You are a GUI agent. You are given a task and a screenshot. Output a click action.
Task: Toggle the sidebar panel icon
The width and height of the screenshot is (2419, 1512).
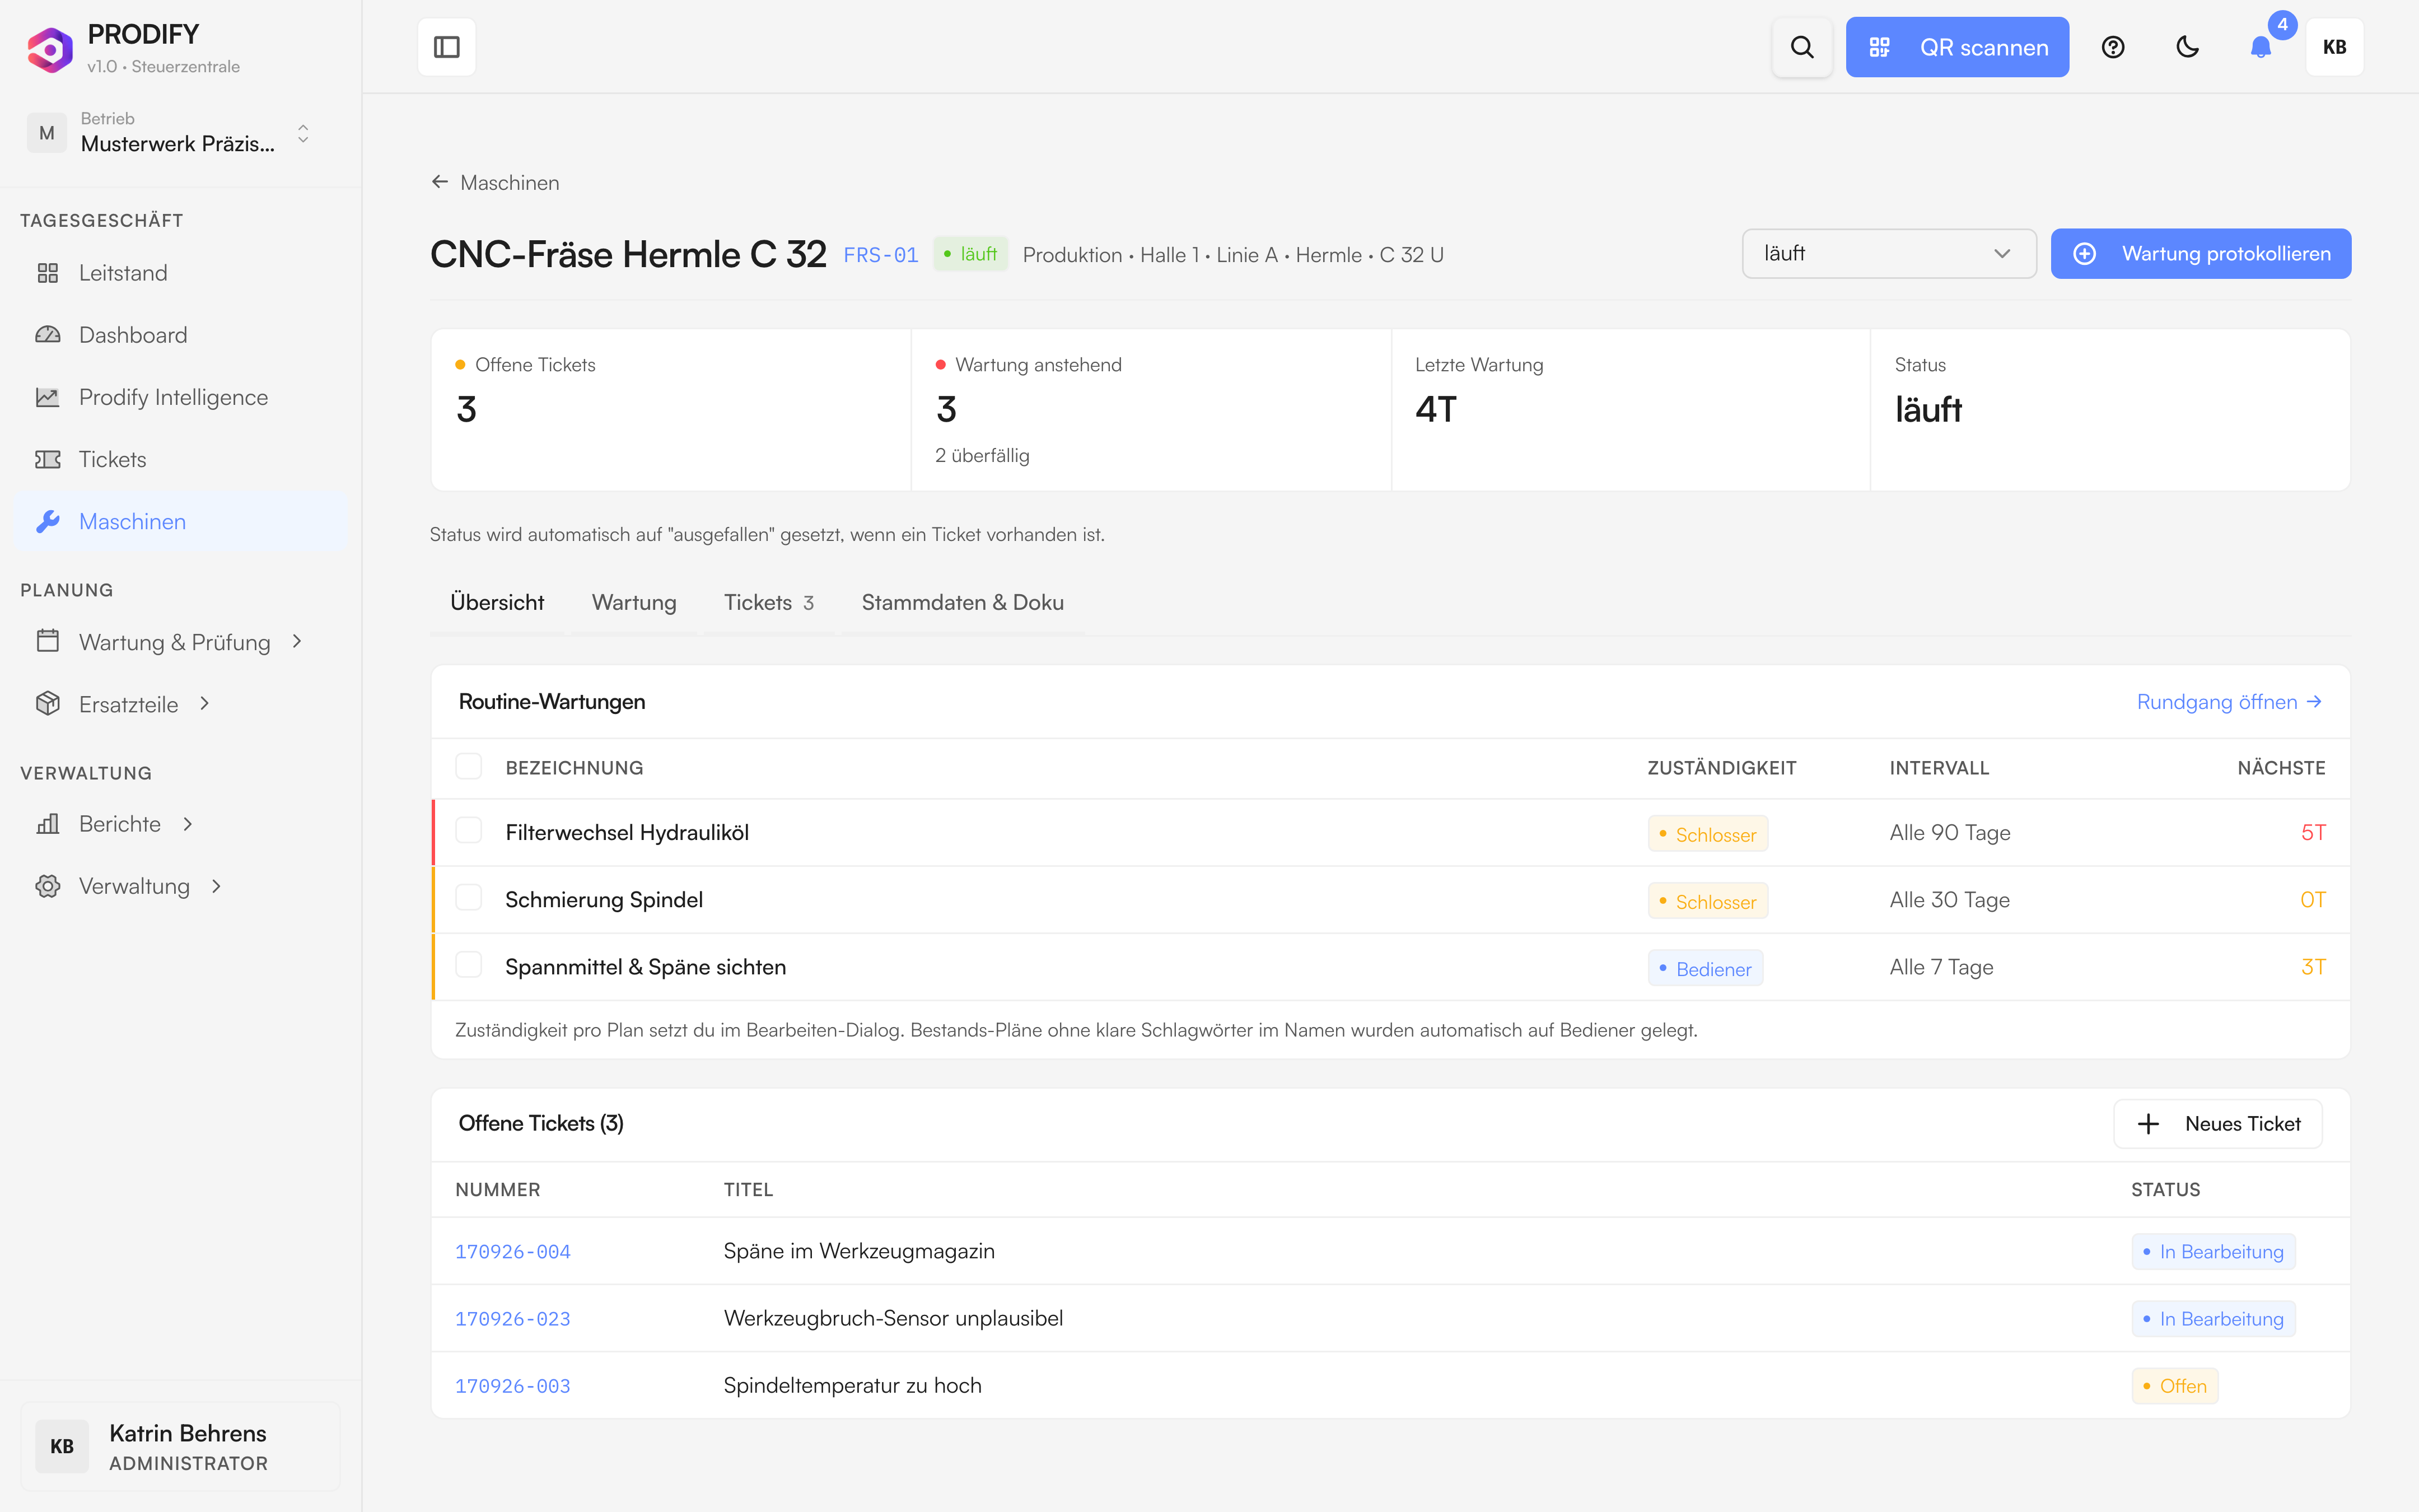point(446,47)
